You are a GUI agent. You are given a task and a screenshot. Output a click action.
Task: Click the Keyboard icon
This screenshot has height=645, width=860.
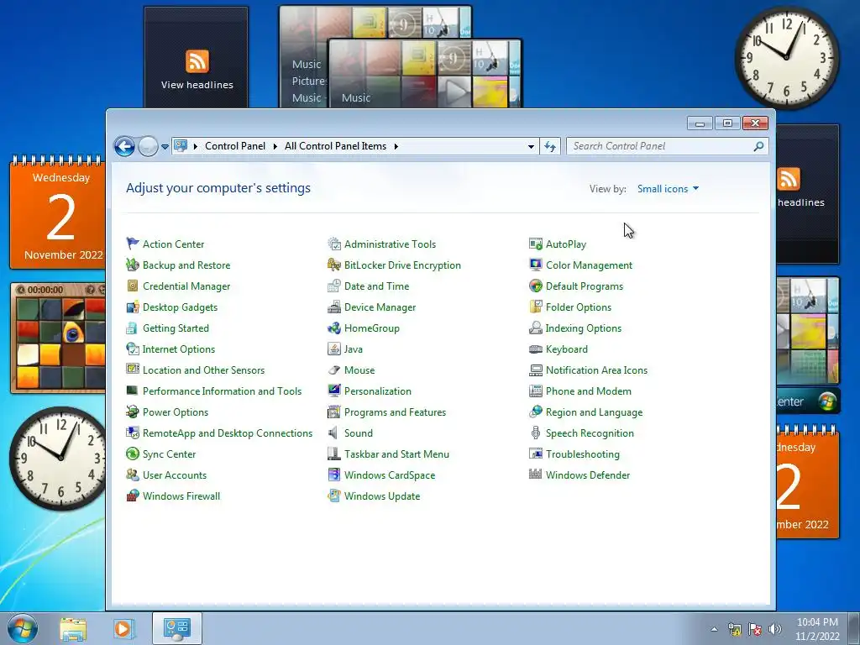pyautogui.click(x=535, y=349)
